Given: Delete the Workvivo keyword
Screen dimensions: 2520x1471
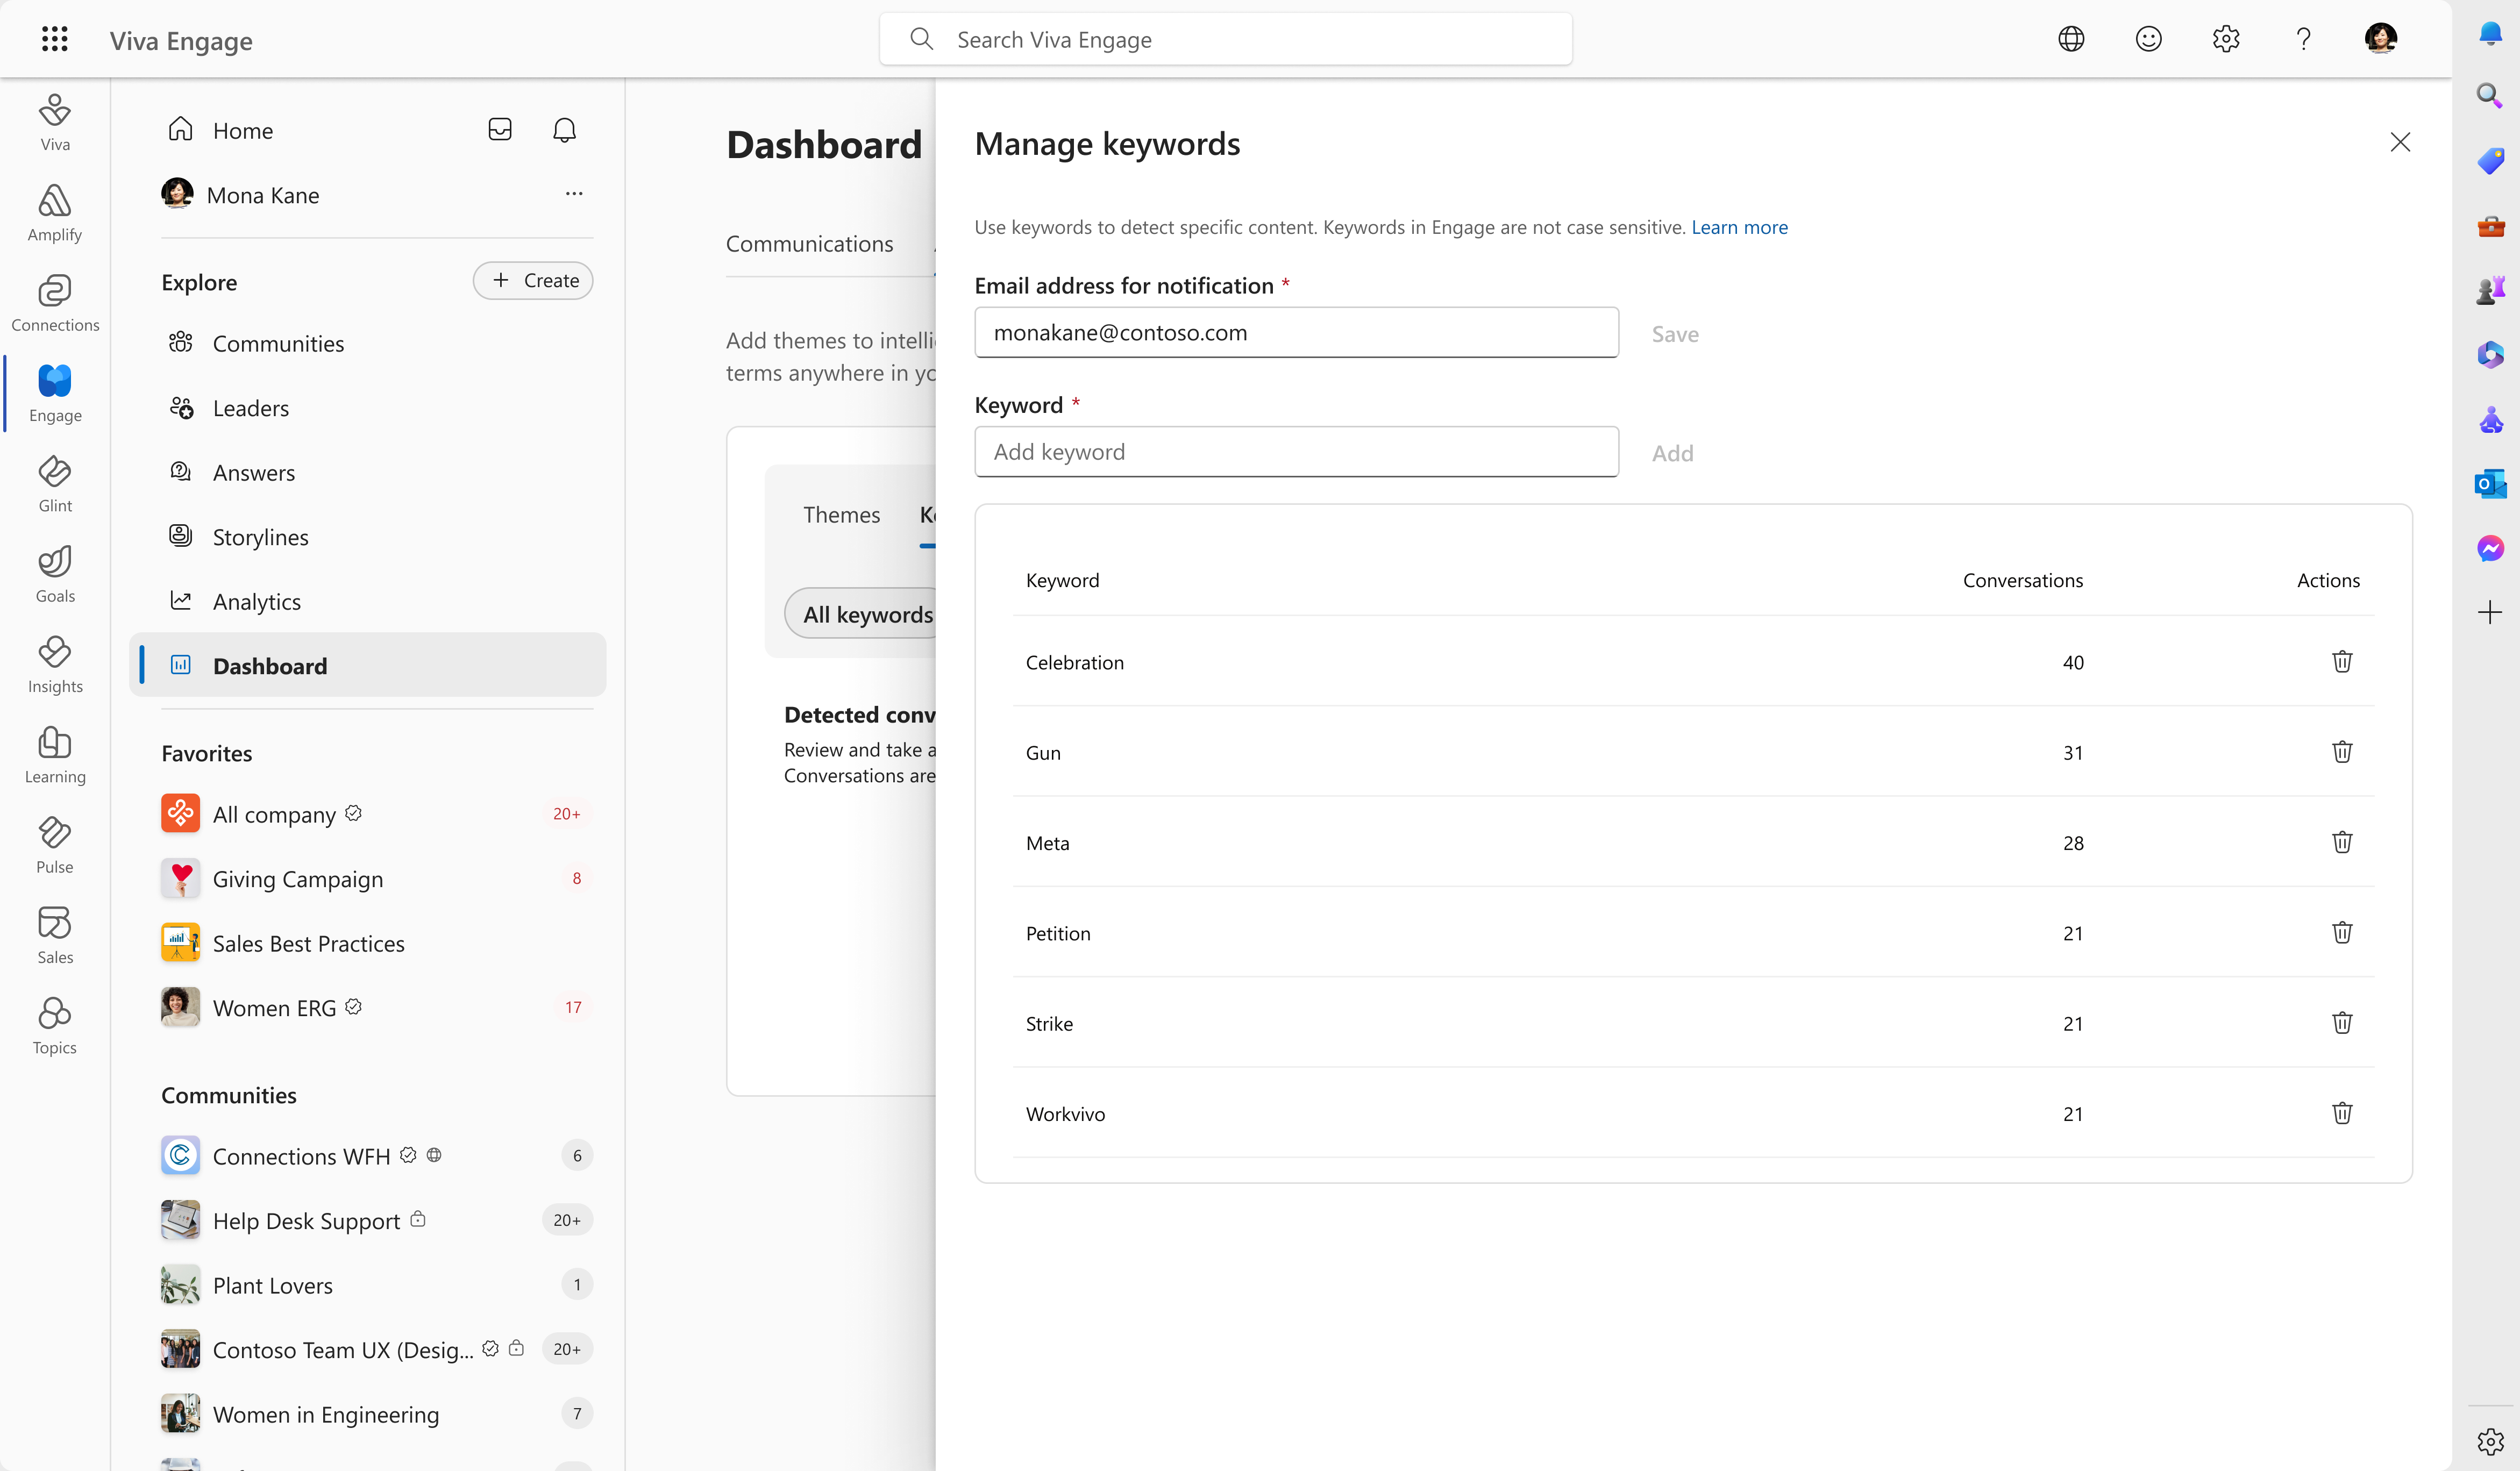Looking at the screenshot, I should pyautogui.click(x=2342, y=1113).
